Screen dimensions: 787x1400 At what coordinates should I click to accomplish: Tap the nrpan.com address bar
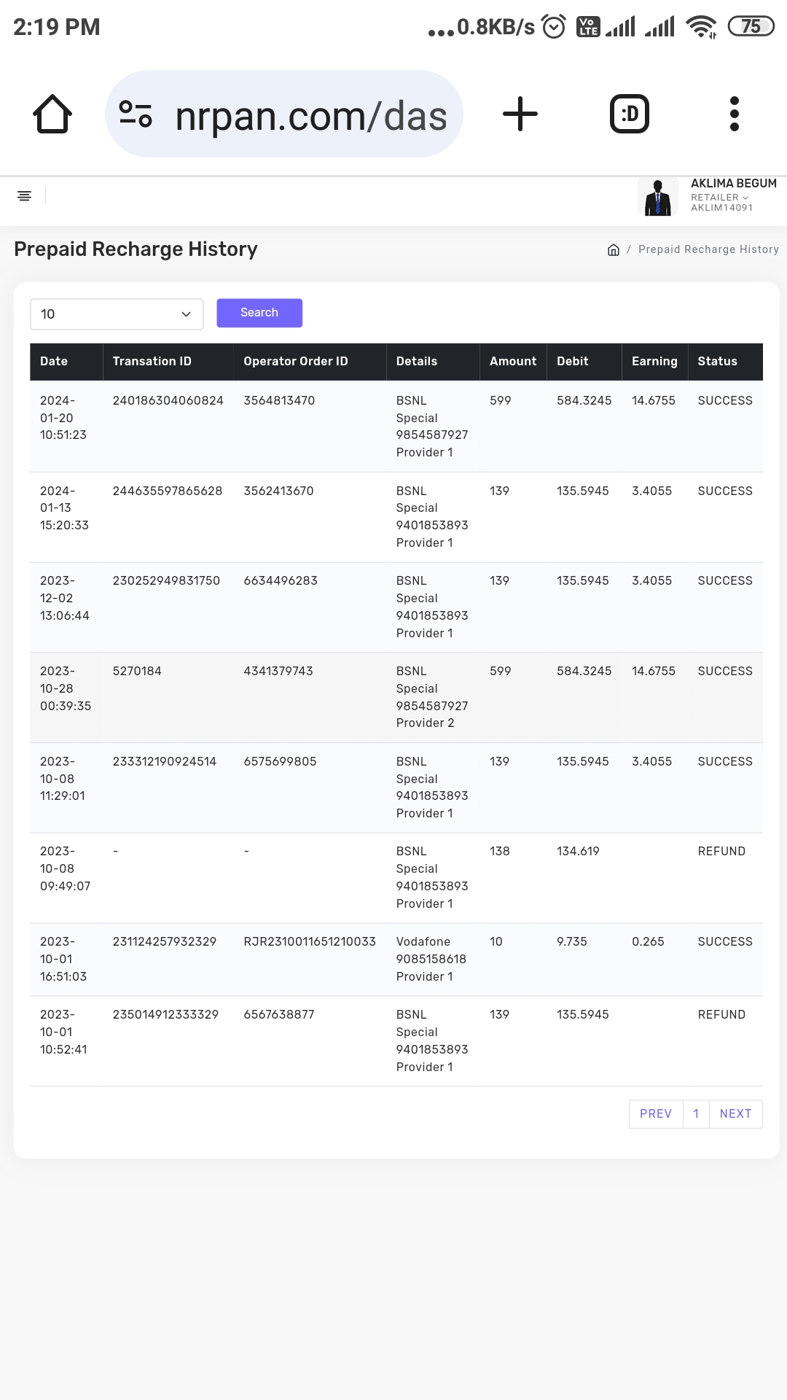(310, 116)
